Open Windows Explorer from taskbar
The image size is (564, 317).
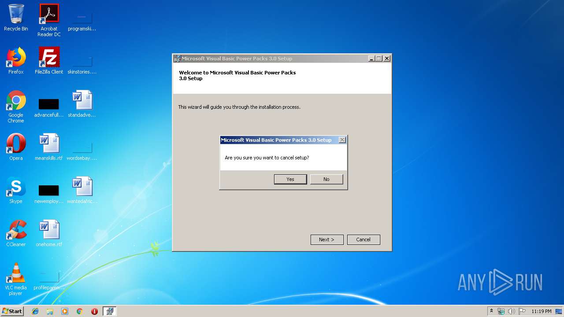click(50, 311)
